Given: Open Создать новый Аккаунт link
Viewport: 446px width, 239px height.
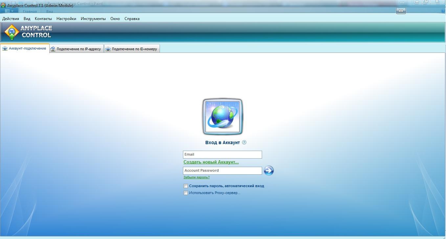Looking at the screenshot, I should (x=211, y=162).
